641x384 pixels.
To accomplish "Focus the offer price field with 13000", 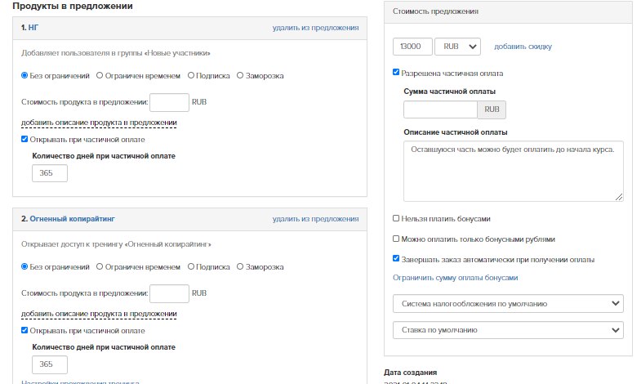I will point(412,47).
